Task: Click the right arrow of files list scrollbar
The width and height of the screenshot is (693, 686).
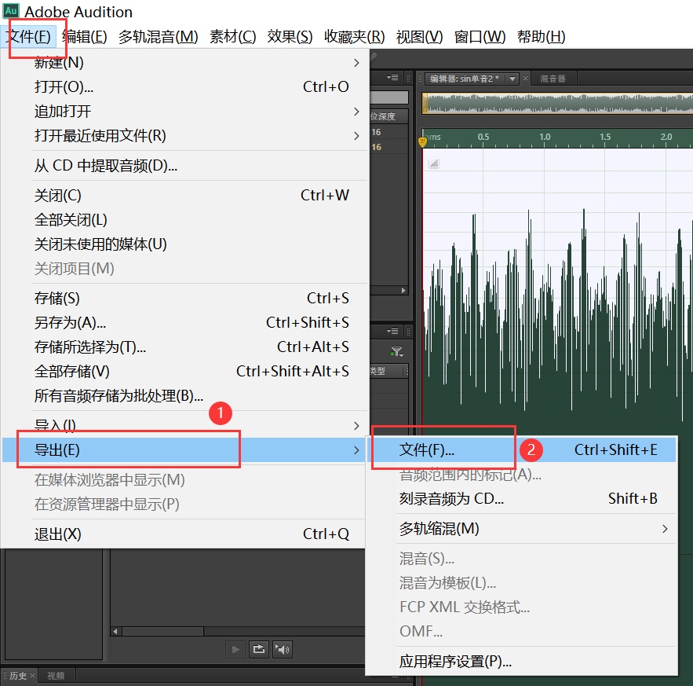Action: click(403, 291)
